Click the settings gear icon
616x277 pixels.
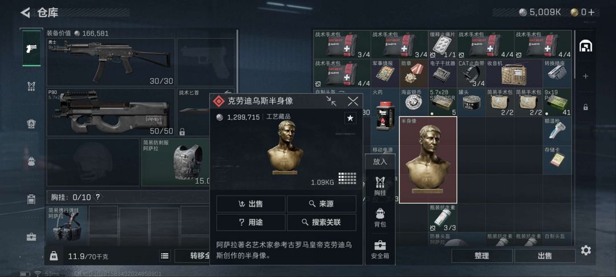coord(586,250)
